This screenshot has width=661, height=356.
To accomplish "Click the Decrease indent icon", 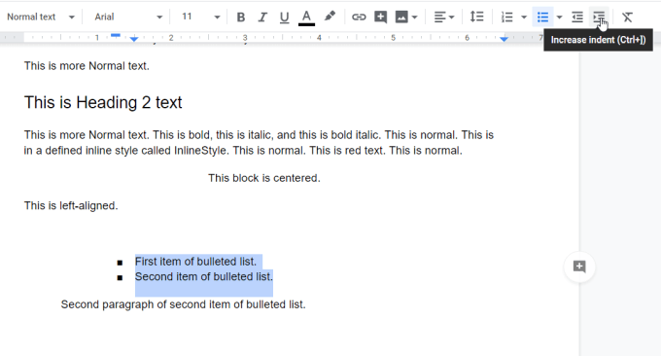I will coord(577,18).
